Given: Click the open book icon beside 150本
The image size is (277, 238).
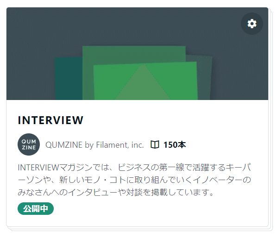Looking at the screenshot, I should click(155, 144).
